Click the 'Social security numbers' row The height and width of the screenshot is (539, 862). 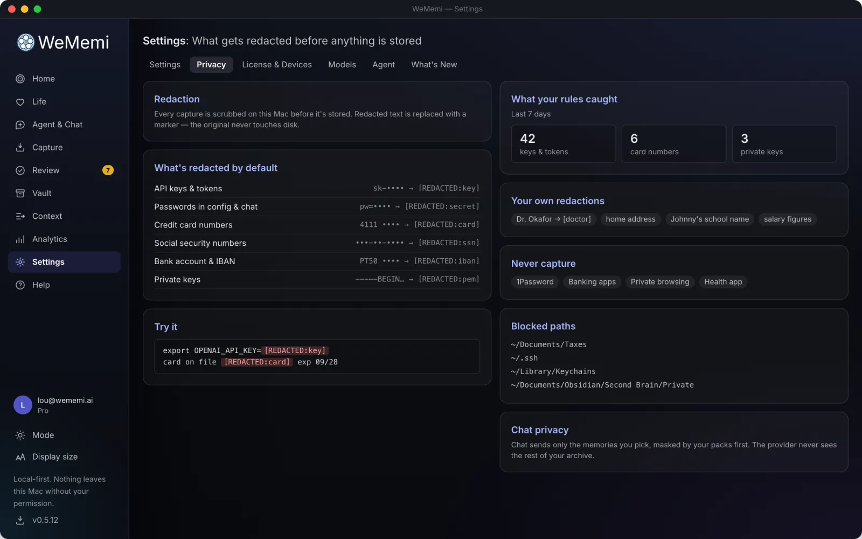(317, 243)
